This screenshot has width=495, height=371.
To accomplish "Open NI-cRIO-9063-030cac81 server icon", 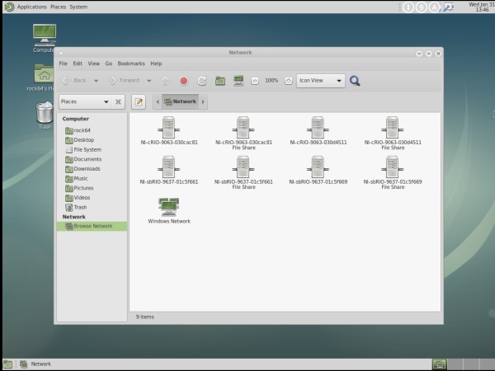I will 169,130.
